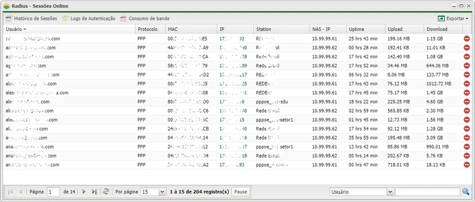This screenshot has width=475, height=202.
Task: Disconnect session with uptime 17 hrs 43 min
Action: 467,84
